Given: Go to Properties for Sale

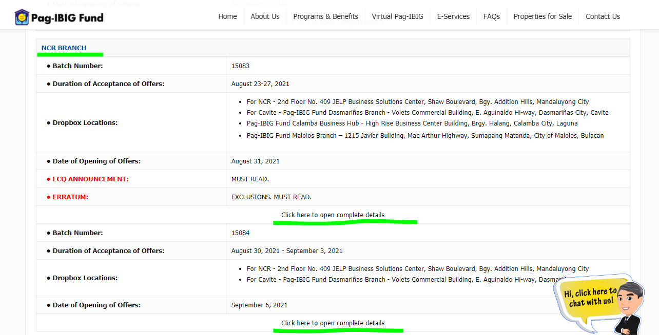Looking at the screenshot, I should click(x=542, y=16).
